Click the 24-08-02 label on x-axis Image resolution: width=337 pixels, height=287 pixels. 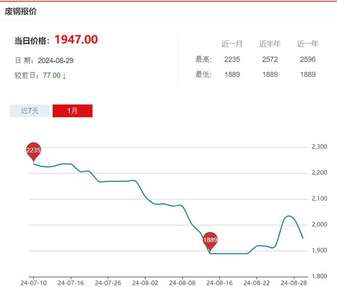click(145, 283)
